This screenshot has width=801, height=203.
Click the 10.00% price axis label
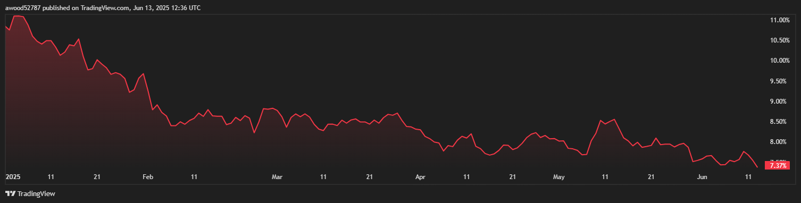[x=779, y=61]
